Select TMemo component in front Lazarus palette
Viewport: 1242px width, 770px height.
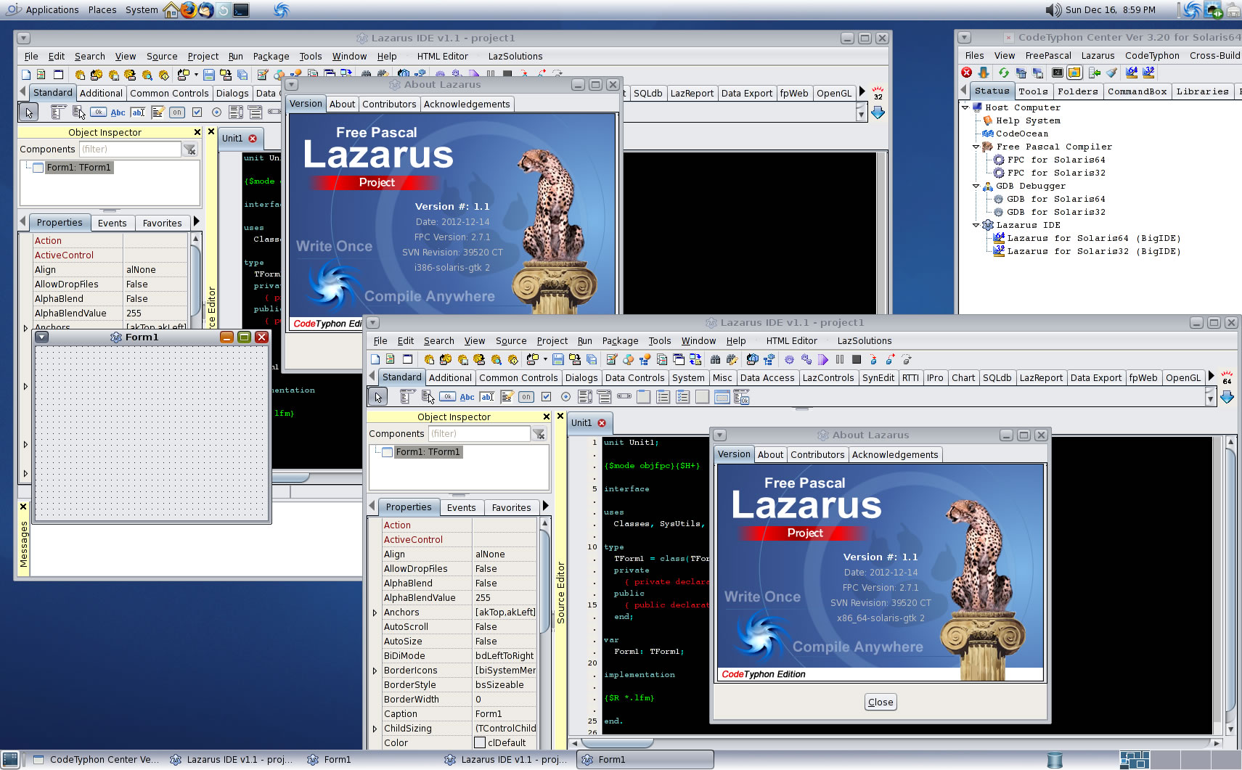coord(507,396)
